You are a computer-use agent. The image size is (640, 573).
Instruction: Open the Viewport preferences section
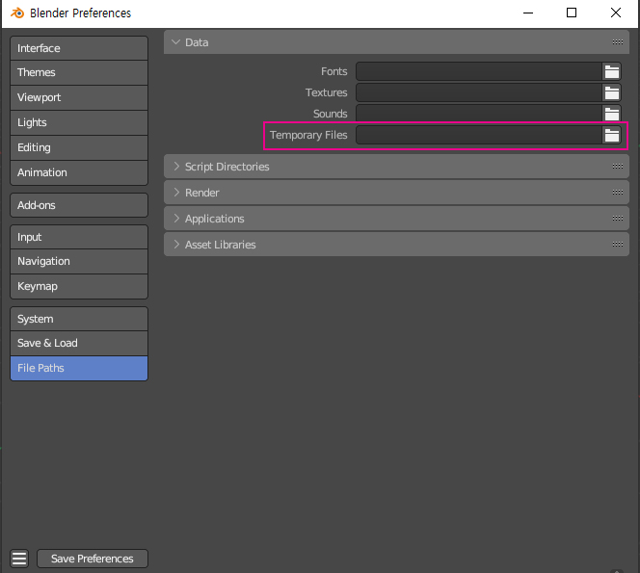pos(79,97)
